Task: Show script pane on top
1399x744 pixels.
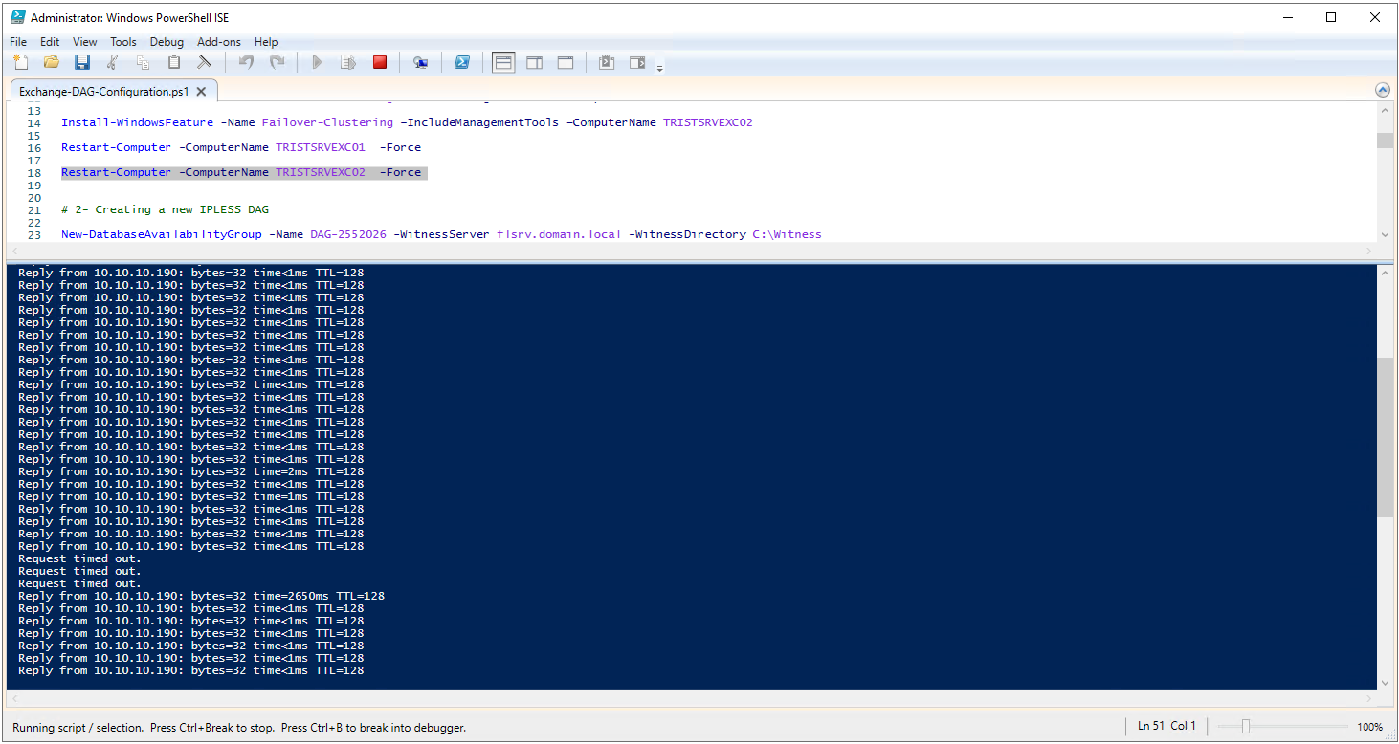Action: 503,62
